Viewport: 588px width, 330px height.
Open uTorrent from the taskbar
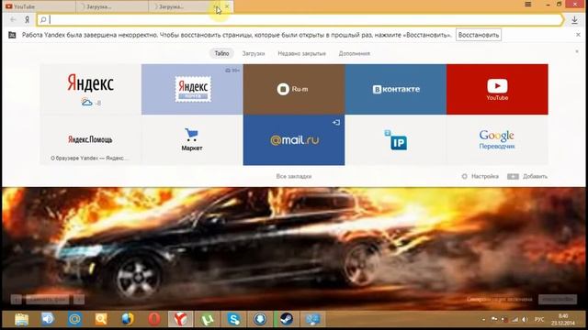coord(208,319)
